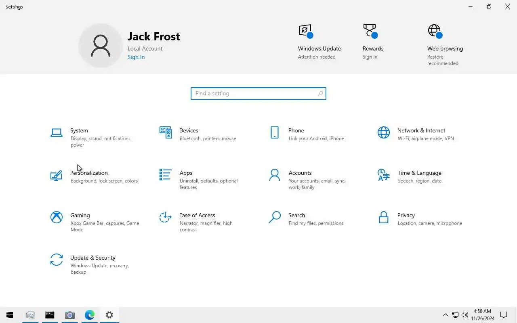This screenshot has width=517, height=323.
Task: Click 'Background, lock screen, colors' description
Action: coord(104,181)
